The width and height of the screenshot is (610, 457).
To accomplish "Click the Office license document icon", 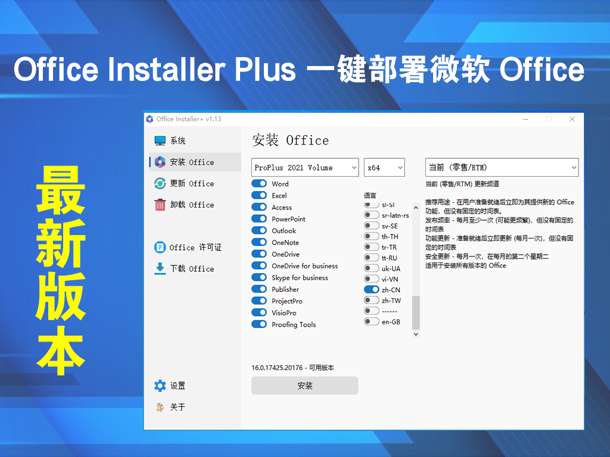I will click(x=160, y=247).
